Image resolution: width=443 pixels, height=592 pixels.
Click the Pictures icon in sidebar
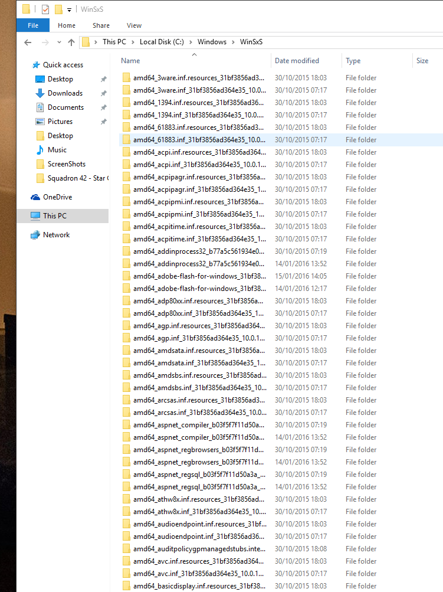[x=40, y=122]
